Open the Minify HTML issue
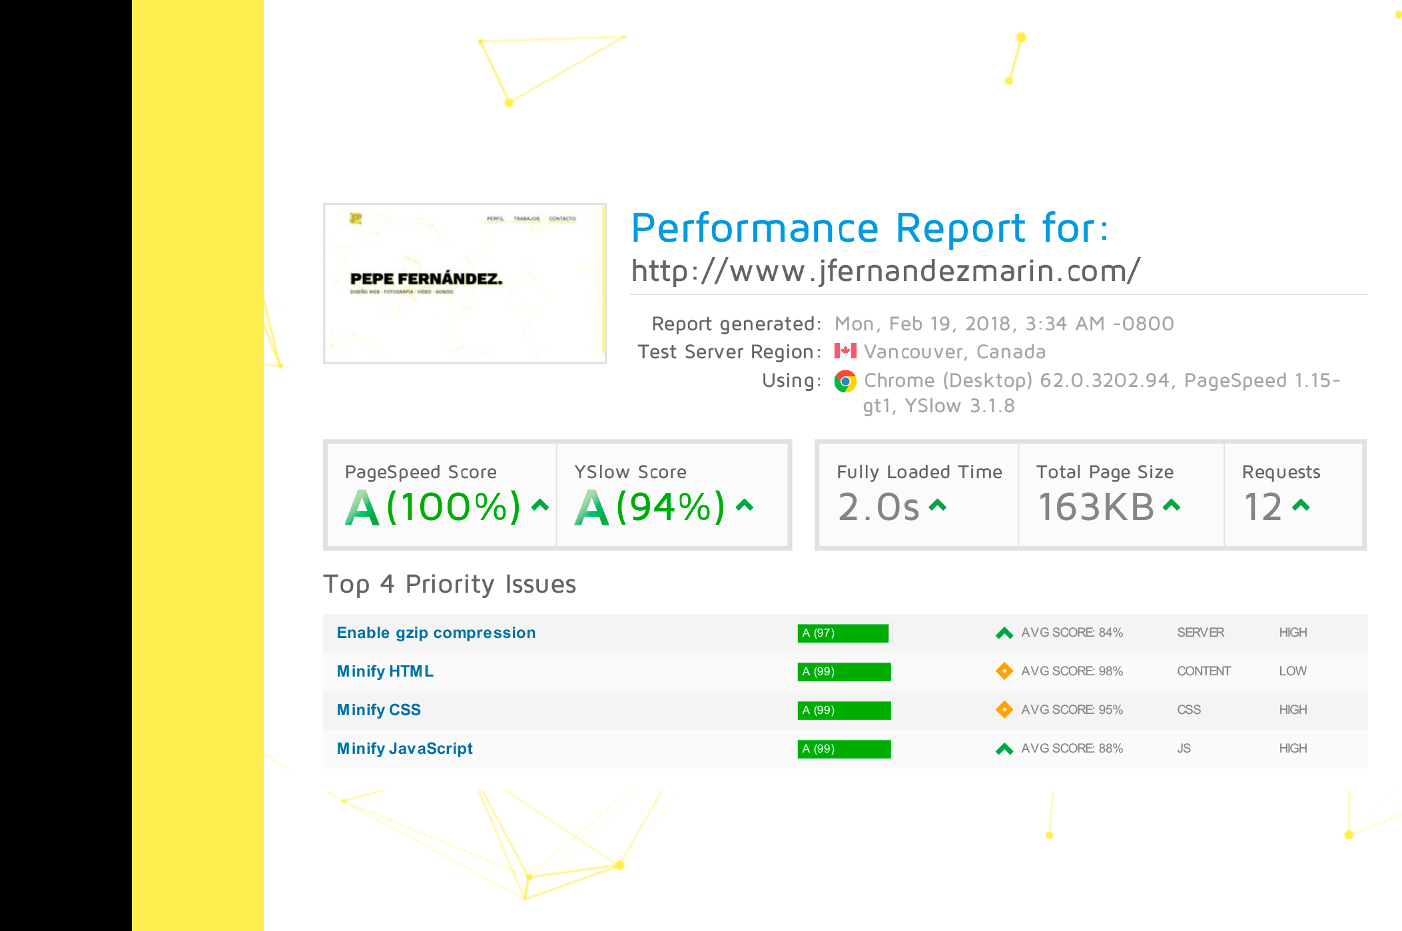The height and width of the screenshot is (931, 1402). point(385,671)
